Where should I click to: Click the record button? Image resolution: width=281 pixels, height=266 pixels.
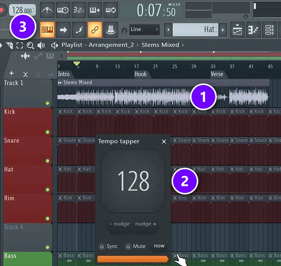[2, 10]
